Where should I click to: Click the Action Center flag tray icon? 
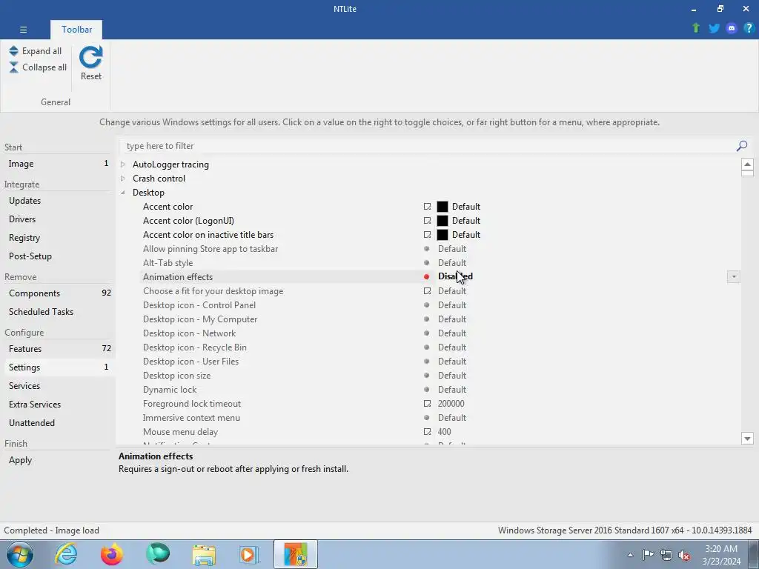point(648,555)
